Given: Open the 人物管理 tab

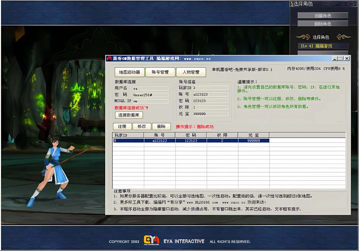Looking at the screenshot, I should click(x=191, y=72).
